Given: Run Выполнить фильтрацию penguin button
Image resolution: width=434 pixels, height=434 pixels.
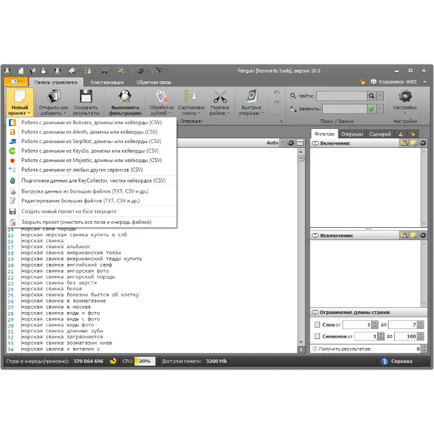Looking at the screenshot, I should pos(125,102).
